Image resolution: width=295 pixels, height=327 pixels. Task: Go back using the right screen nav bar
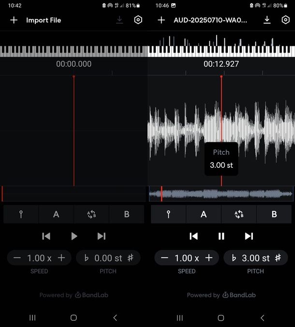point(263,318)
